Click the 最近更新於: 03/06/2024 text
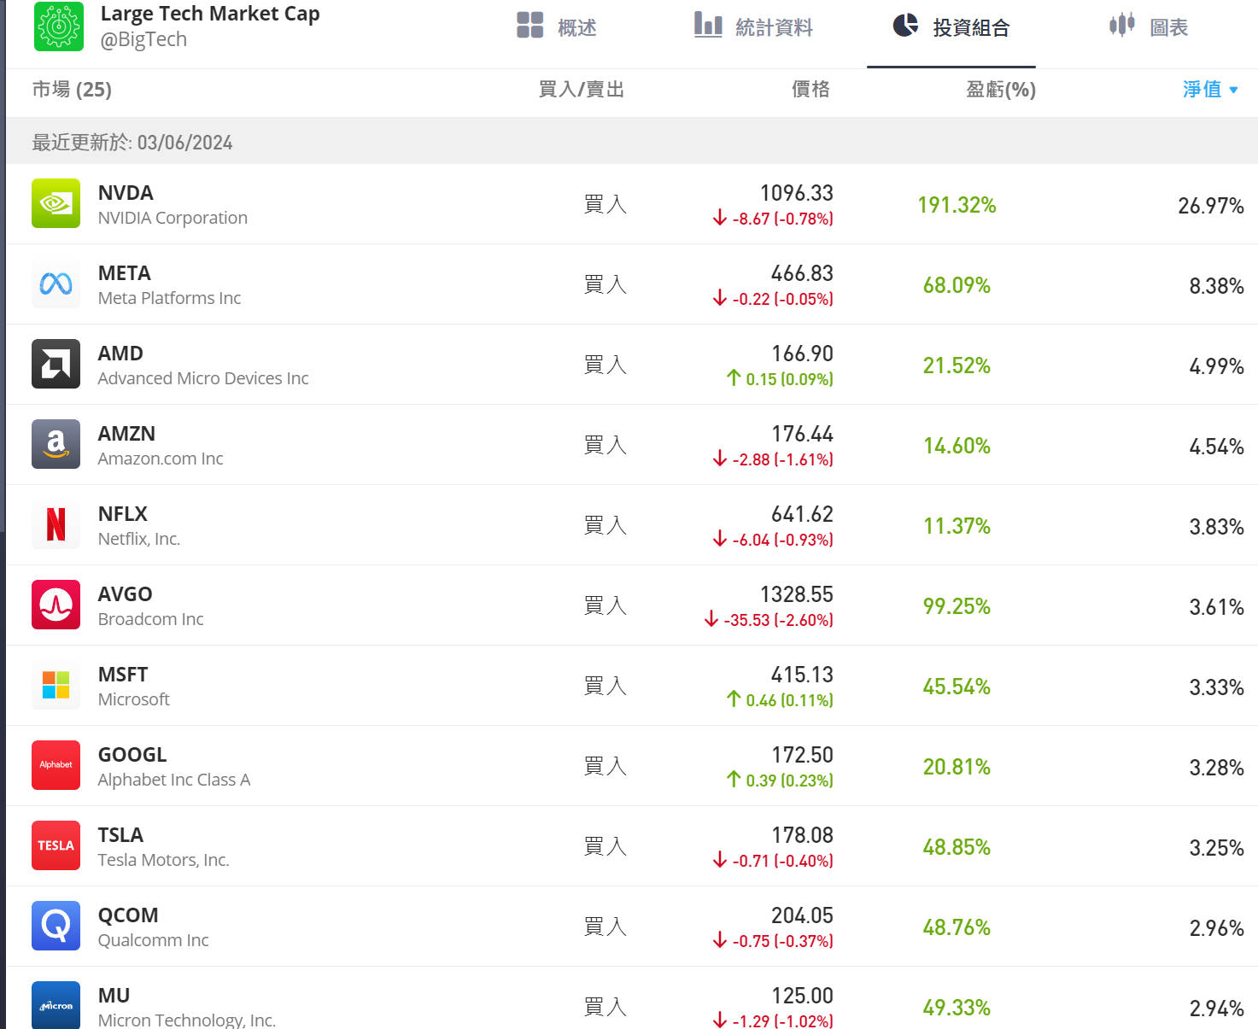This screenshot has height=1029, width=1258. click(132, 143)
